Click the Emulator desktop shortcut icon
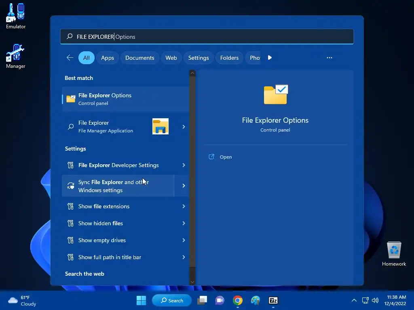Viewport: 414px width, 310px height. click(15, 13)
